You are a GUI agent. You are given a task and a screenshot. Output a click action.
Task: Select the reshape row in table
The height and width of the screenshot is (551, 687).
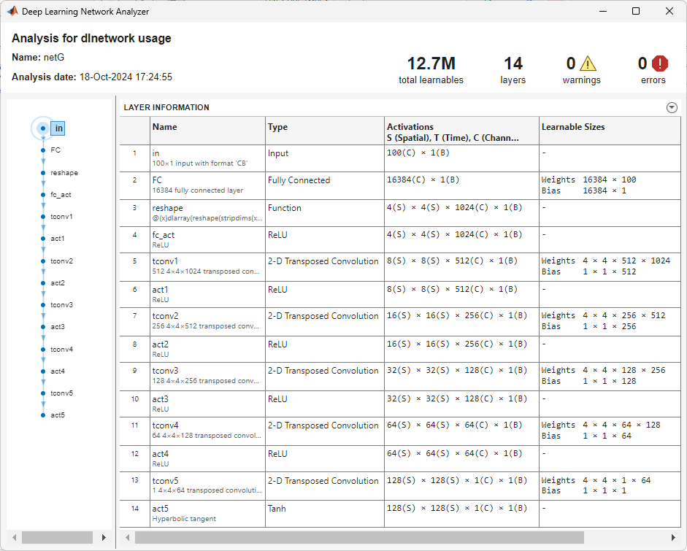[400, 213]
